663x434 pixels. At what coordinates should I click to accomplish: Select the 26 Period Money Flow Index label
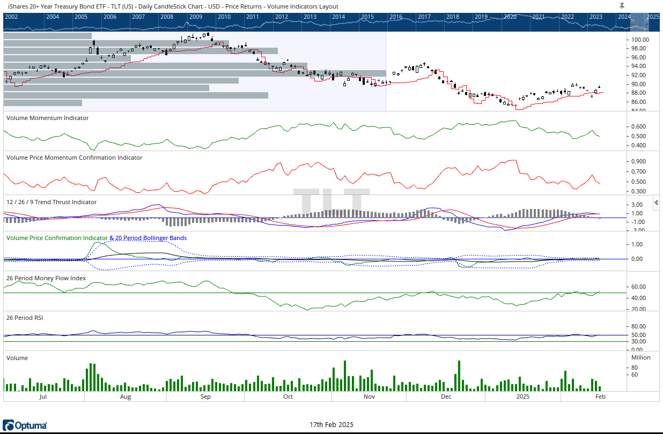[x=46, y=278]
